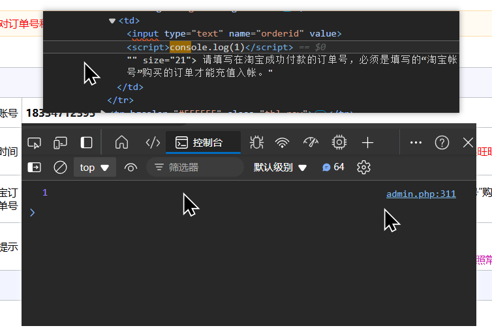Select the closing </tr> tag line
Viewport: 492px width, 328px height.
(120, 100)
